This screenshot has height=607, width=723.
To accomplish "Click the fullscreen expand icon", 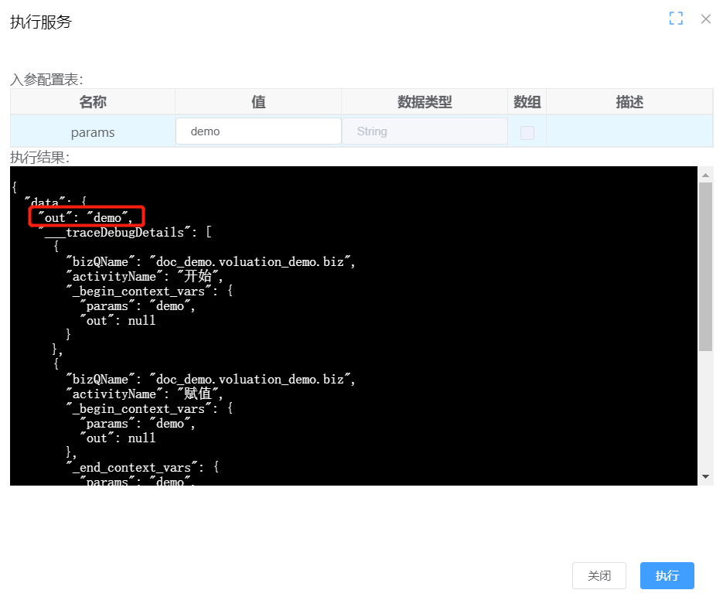I will 676,19.
